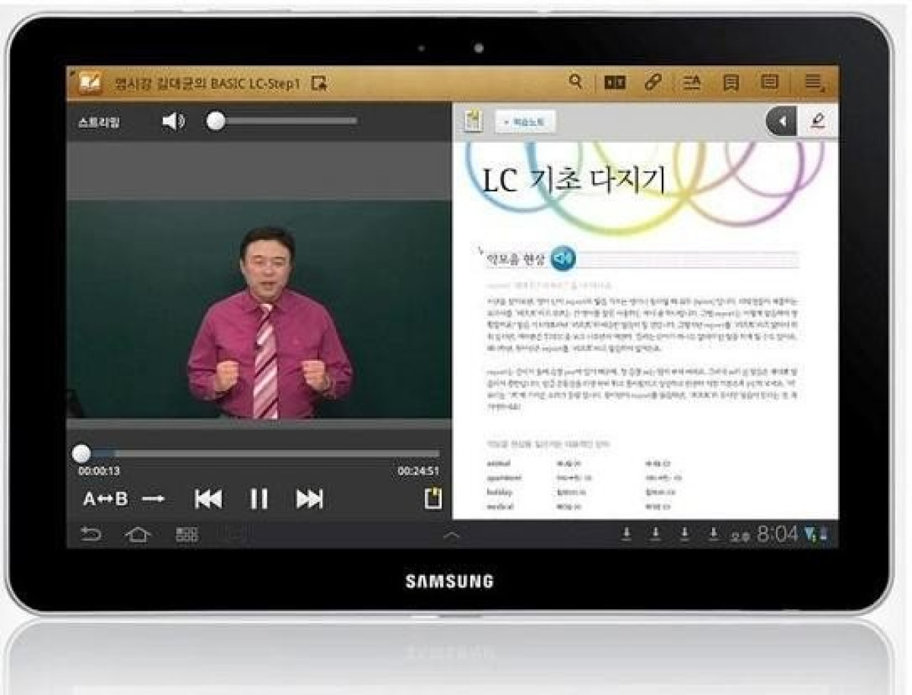The image size is (912, 695).
Task: Toggle the arrow playback mode button
Action: [154, 499]
